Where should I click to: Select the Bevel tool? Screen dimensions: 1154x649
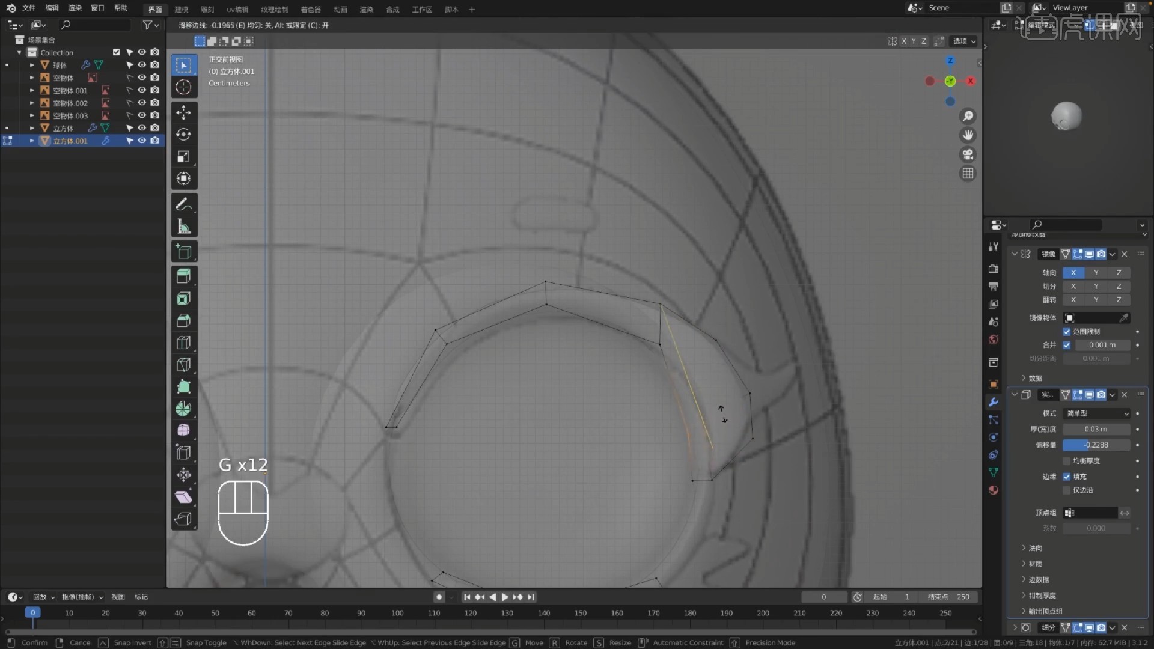183,321
